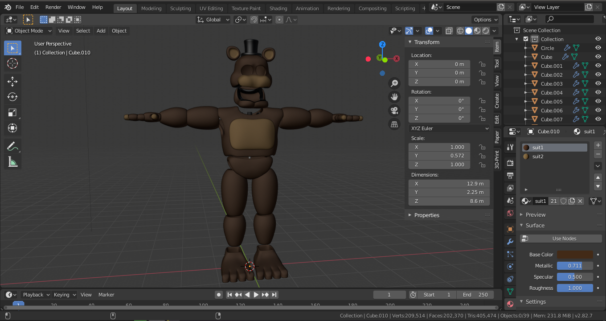The image size is (606, 321).
Task: Click the viewport zoom magnifier icon
Action: coord(394,83)
